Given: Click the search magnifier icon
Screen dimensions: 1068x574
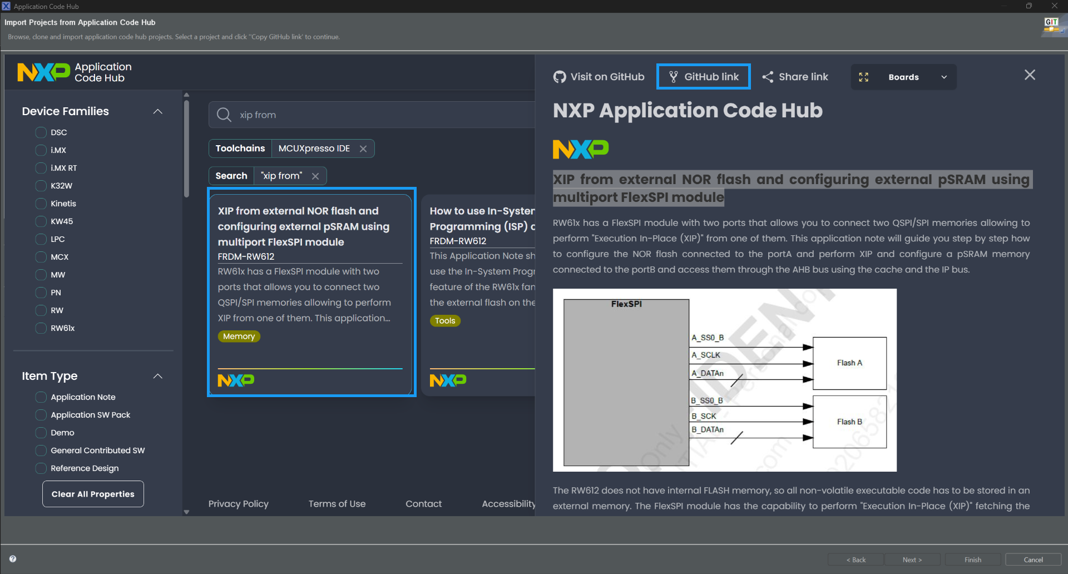Looking at the screenshot, I should (x=224, y=115).
